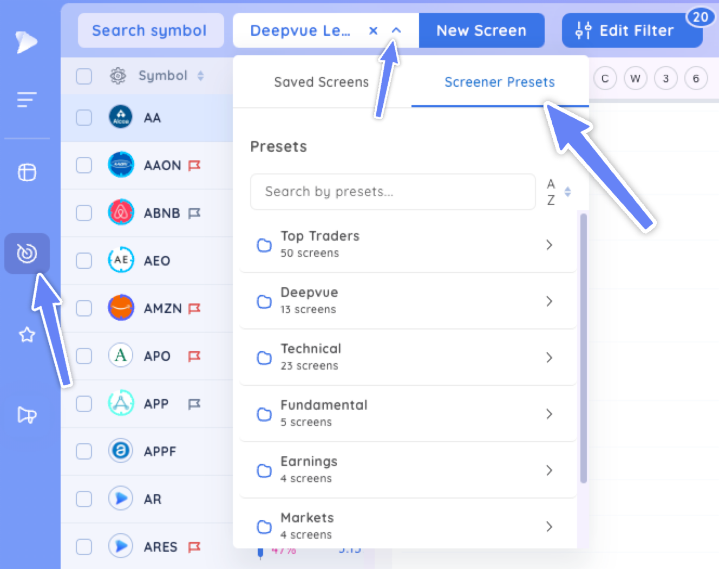Expand the Fundamental preset folder
The width and height of the screenshot is (719, 569).
pyautogui.click(x=408, y=414)
